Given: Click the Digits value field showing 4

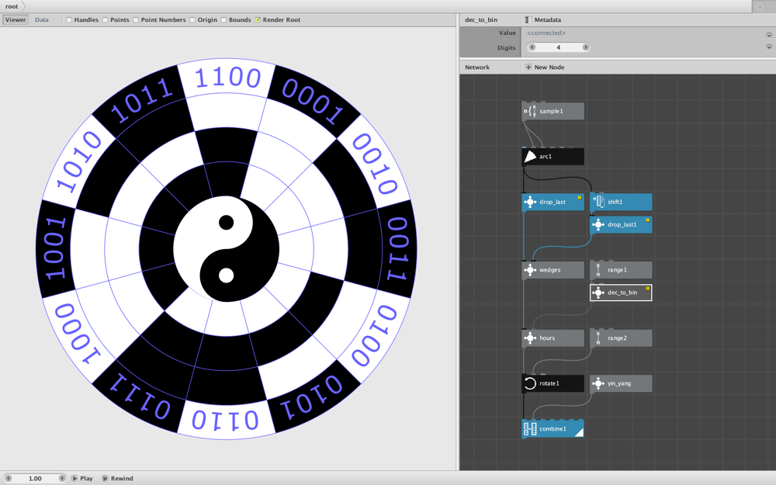Looking at the screenshot, I should click(x=559, y=47).
